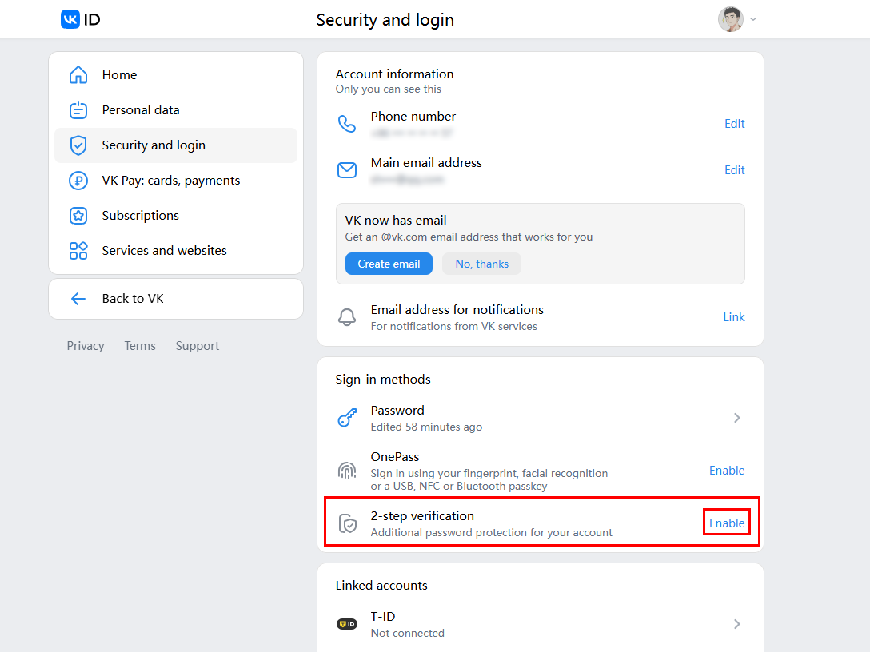Click the Personal data card icon
This screenshot has height=652, width=870.
[x=78, y=110]
